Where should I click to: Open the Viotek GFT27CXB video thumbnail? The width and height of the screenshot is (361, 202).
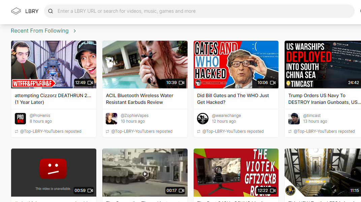point(236,172)
